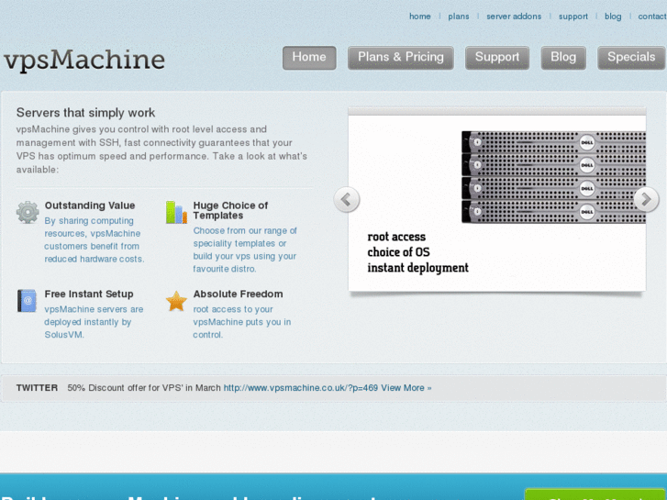The image size is (667, 500).
Task: Open the Support navigation button
Action: [x=497, y=58]
